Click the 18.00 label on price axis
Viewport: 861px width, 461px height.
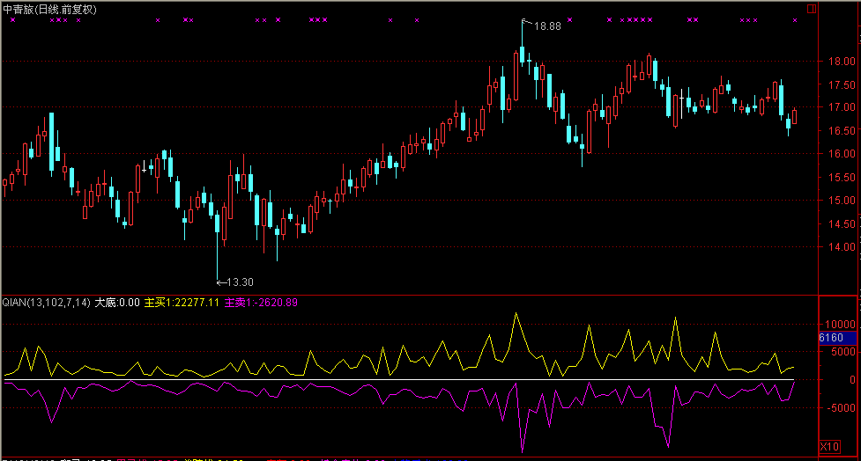pos(839,62)
